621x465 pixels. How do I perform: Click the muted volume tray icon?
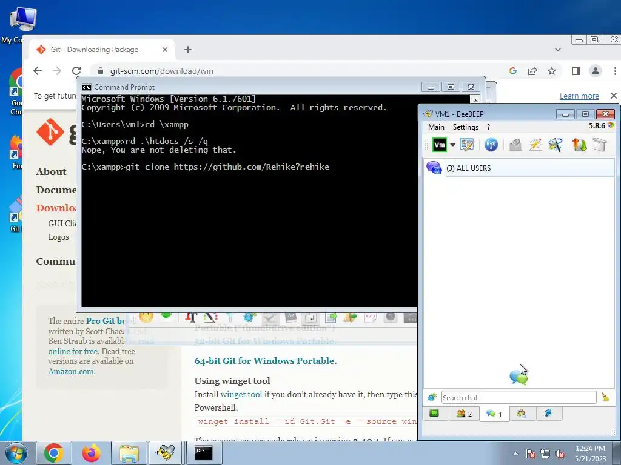pos(560,453)
